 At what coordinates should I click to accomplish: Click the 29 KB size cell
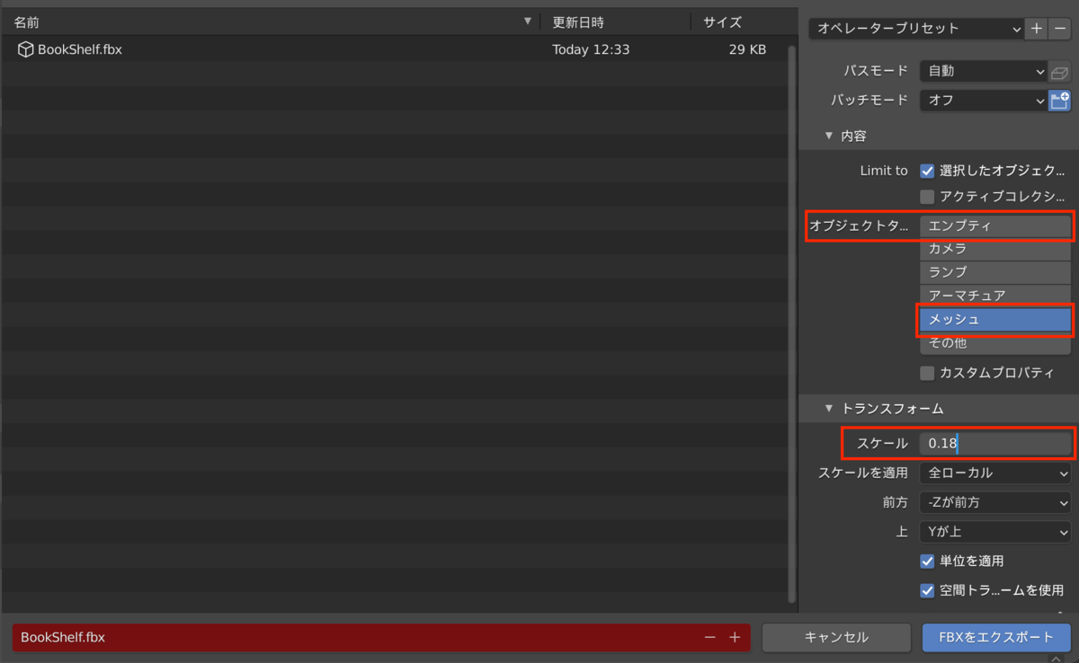747,50
